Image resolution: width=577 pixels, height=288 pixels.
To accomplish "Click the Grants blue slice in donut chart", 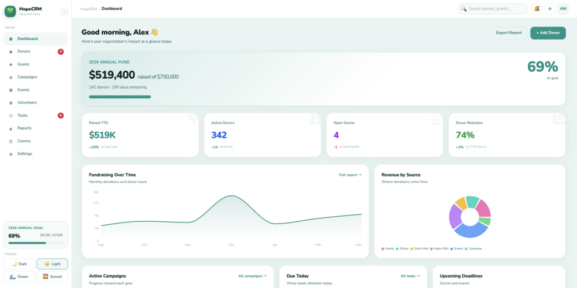I will [471, 230].
